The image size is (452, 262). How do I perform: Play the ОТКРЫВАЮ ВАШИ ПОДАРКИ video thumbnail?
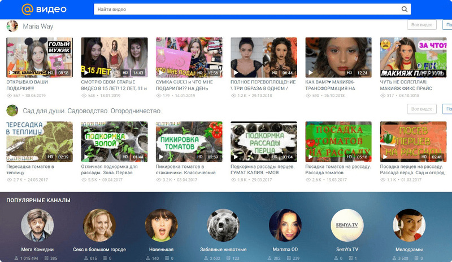coord(40,57)
